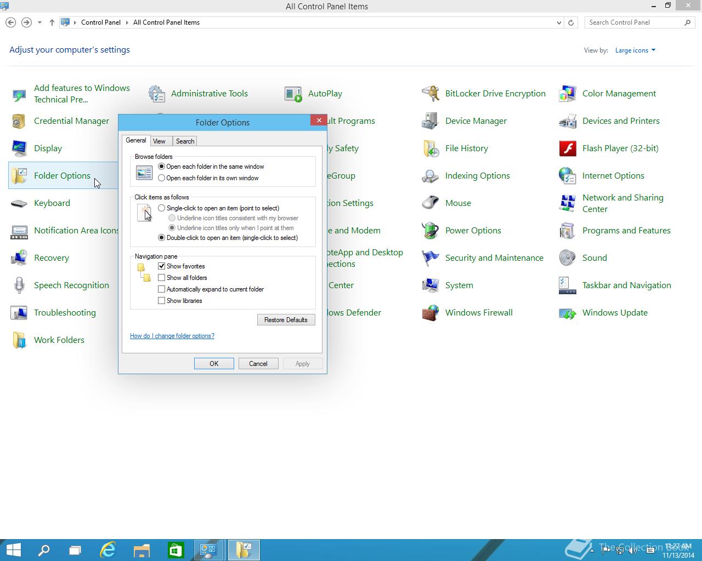The image size is (702, 561).
Task: Select the Folder Options icon in Control Panel
Action: point(19,176)
